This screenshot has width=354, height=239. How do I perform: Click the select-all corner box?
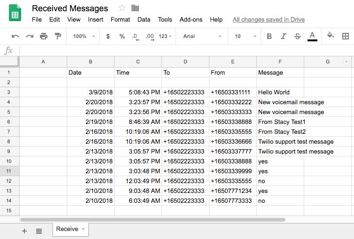pos(9,62)
